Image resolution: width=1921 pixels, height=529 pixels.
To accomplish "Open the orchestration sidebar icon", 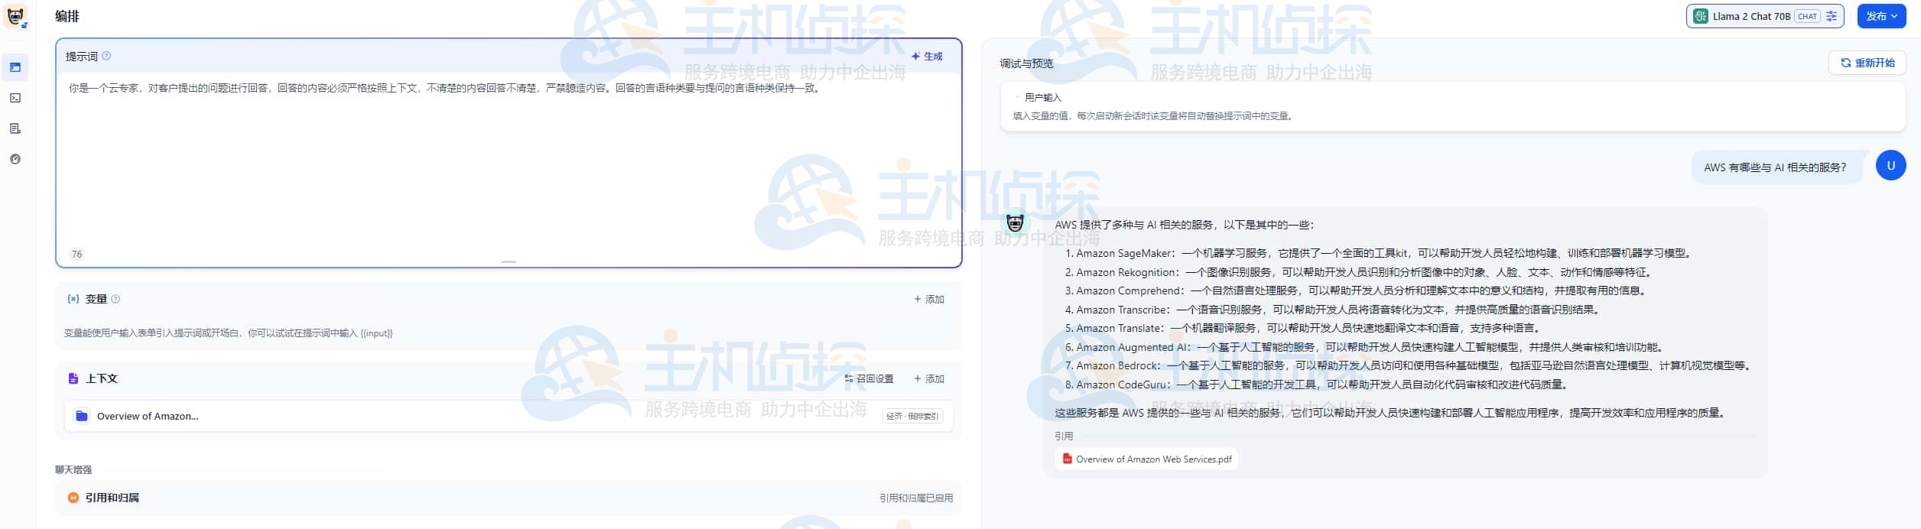I will (15, 67).
